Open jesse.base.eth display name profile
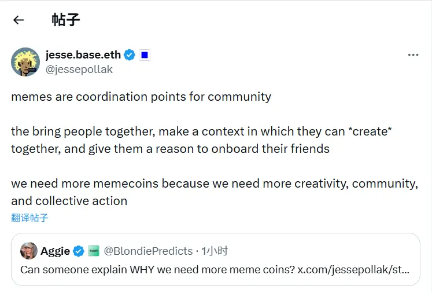 (x=83, y=55)
